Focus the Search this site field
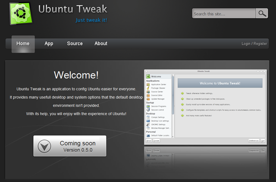Screen dimensions: 276x182 click(x=224, y=13)
